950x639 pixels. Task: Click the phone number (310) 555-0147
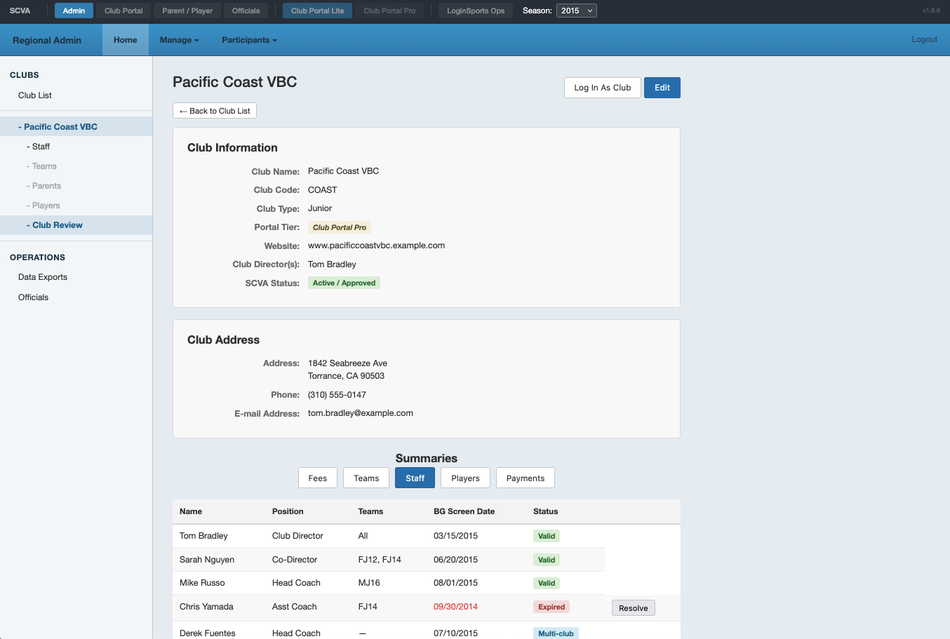click(337, 395)
